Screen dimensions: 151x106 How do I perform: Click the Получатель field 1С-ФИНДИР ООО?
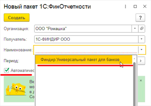(x=86, y=39)
